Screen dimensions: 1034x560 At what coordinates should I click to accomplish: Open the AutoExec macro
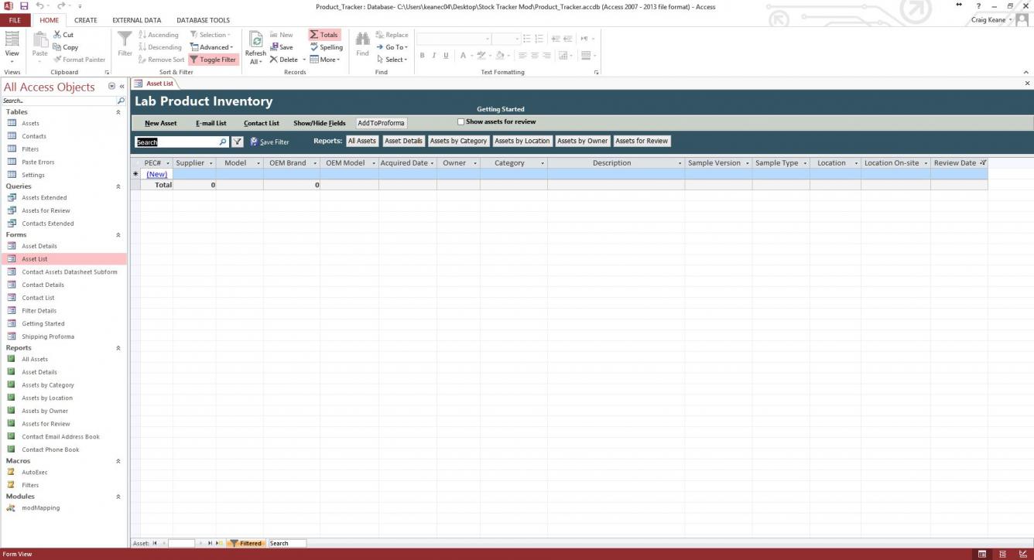click(35, 472)
